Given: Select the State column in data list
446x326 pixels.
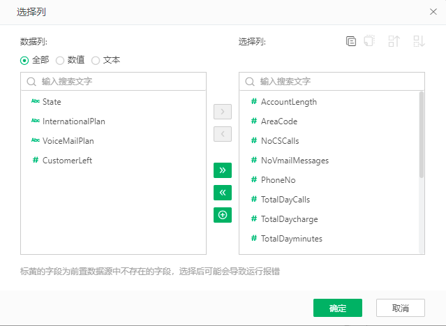Looking at the screenshot, I should click(52, 102).
